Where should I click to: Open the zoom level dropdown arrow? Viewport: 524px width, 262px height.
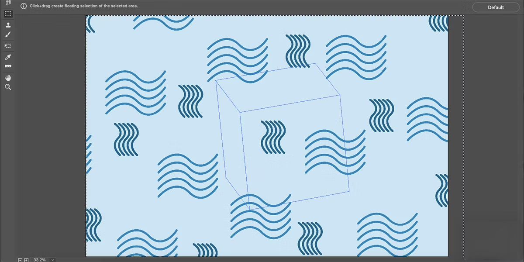53,260
